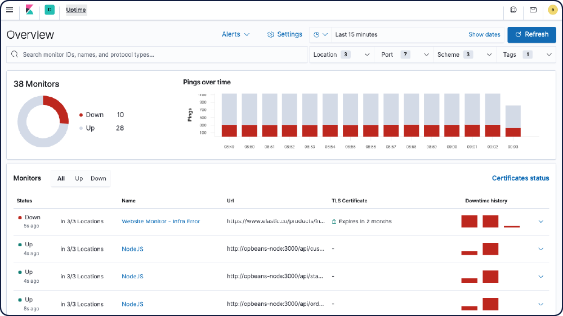Click the Uptime breadcrumb tab
The height and width of the screenshot is (316, 563).
(76, 10)
